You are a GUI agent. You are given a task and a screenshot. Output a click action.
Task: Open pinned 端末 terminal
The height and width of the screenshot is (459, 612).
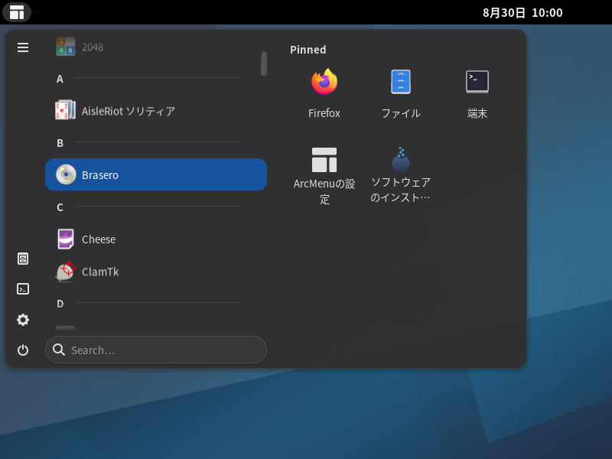pos(477,93)
